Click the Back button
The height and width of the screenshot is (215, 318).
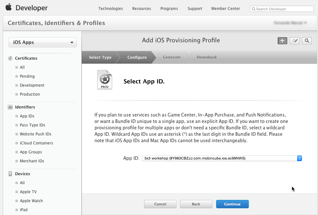(x=196, y=204)
